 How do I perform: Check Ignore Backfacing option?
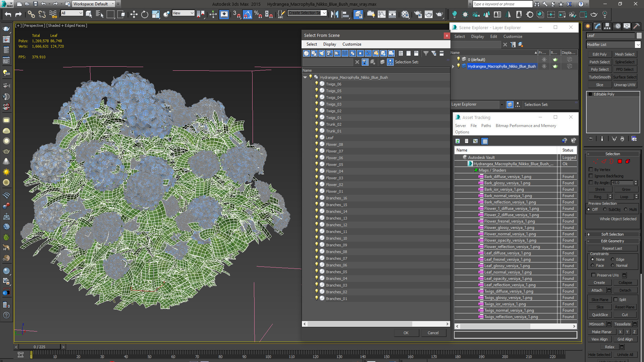point(591,176)
